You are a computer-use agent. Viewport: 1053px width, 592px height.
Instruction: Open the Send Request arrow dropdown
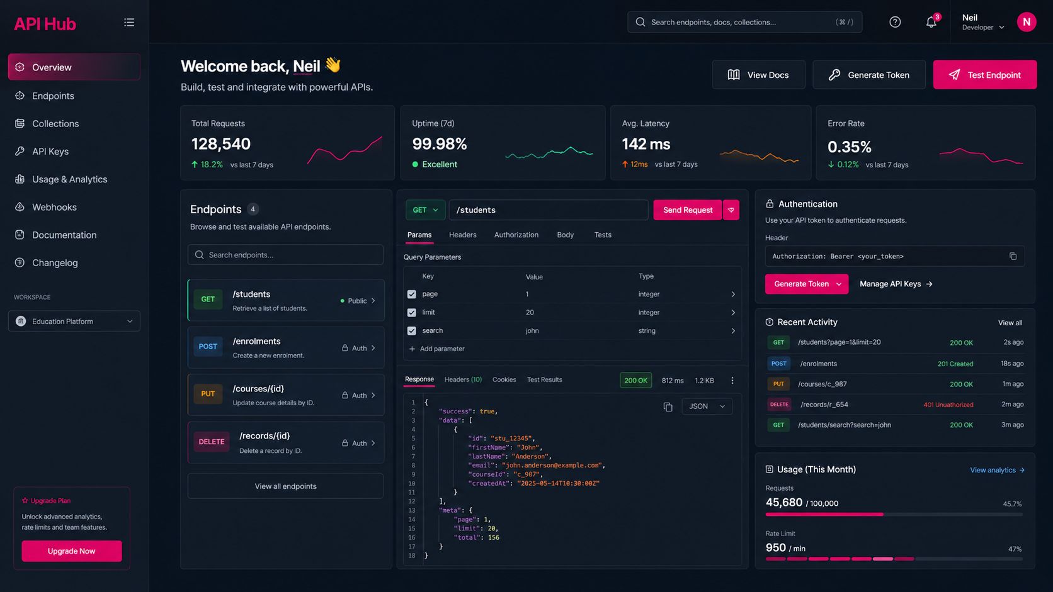(x=731, y=210)
